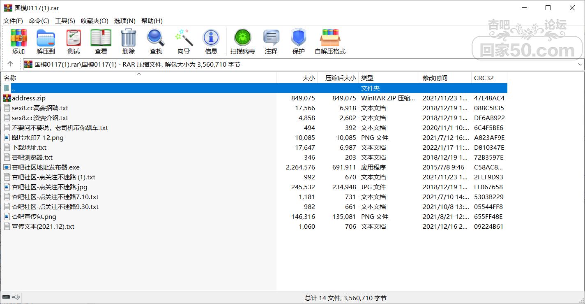Viewport: 585px width, 304px height.
Task: Click the 添加 (Add) toolbar icon
Action: (18, 38)
